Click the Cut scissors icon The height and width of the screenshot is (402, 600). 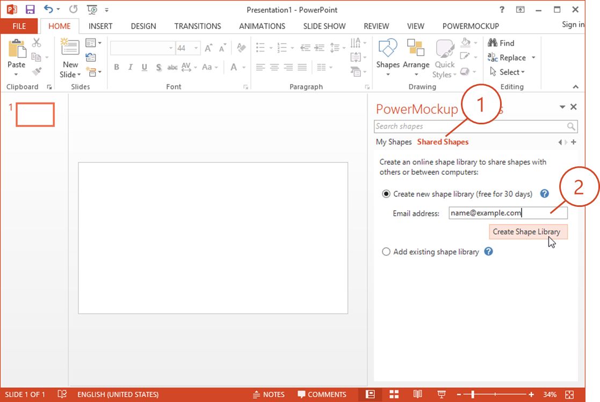click(37, 42)
